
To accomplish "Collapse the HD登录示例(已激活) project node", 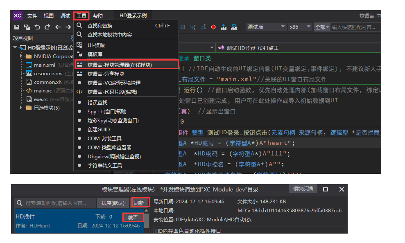I will (15, 47).
